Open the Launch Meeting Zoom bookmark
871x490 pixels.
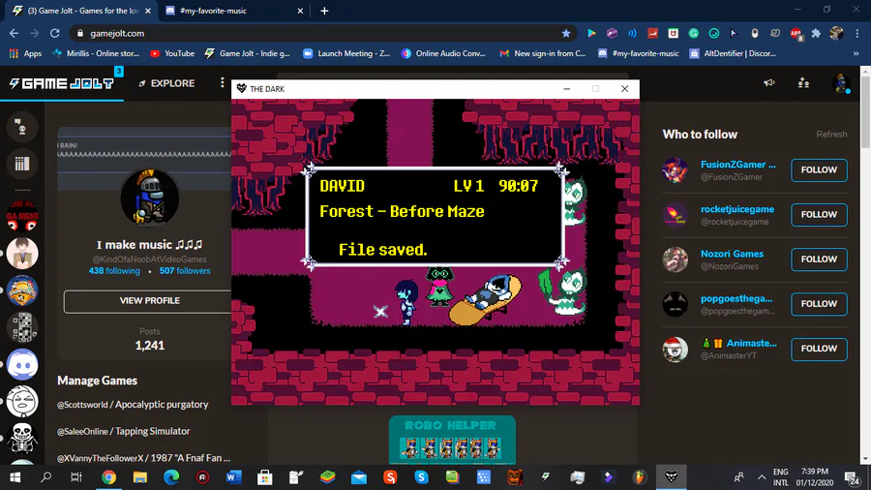[x=346, y=53]
